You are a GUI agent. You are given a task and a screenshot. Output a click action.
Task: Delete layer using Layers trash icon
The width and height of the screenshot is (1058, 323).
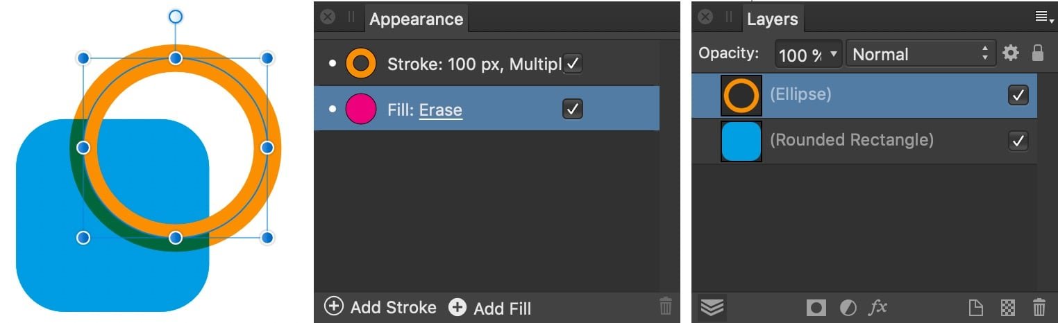1039,308
